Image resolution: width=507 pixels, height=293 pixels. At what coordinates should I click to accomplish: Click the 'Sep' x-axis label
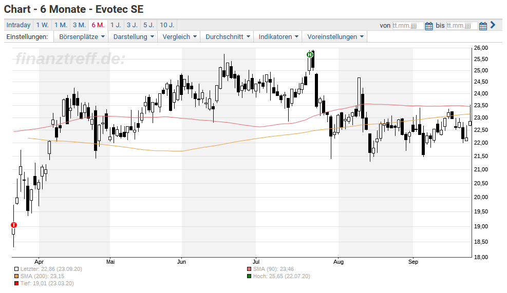(413, 262)
